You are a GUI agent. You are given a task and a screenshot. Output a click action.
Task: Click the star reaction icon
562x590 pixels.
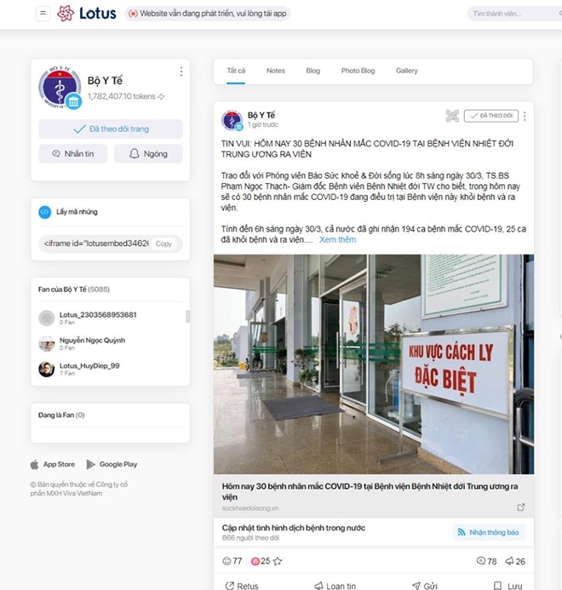278,561
